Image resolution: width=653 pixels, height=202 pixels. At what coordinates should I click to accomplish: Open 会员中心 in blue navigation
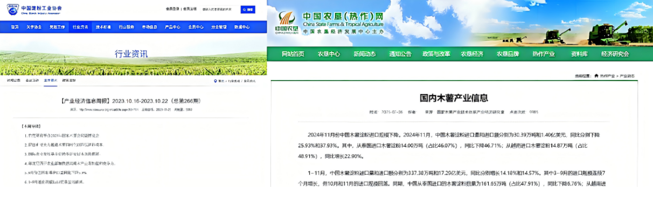coord(196,27)
